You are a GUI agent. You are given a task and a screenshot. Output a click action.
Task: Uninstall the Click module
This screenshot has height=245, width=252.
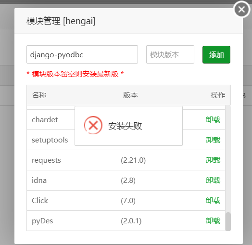[x=213, y=201]
